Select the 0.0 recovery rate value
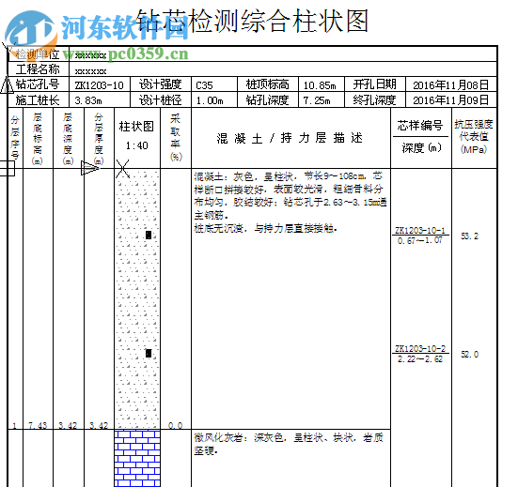Image resolution: width=518 pixels, height=487 pixels. [176, 426]
